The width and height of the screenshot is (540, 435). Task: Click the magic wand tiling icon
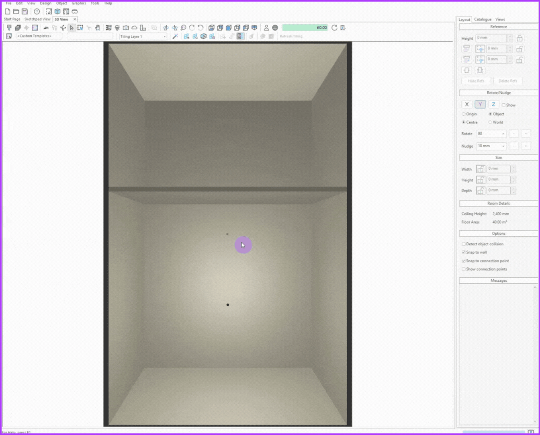pyautogui.click(x=175, y=37)
